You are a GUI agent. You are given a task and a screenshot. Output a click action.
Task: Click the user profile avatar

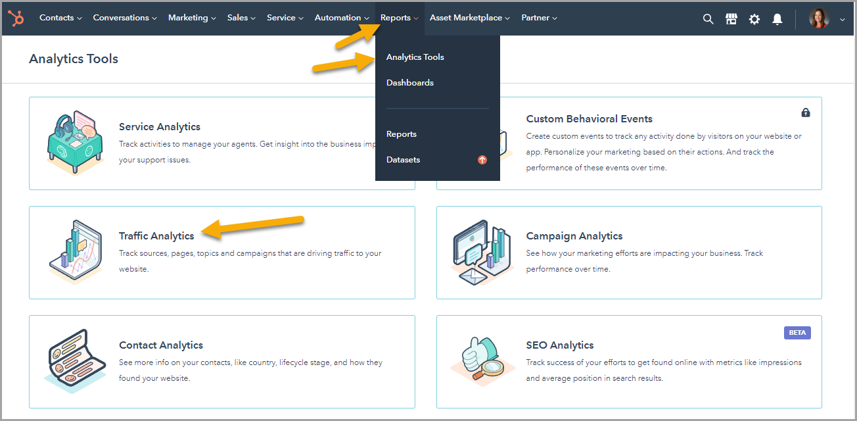pyautogui.click(x=819, y=18)
